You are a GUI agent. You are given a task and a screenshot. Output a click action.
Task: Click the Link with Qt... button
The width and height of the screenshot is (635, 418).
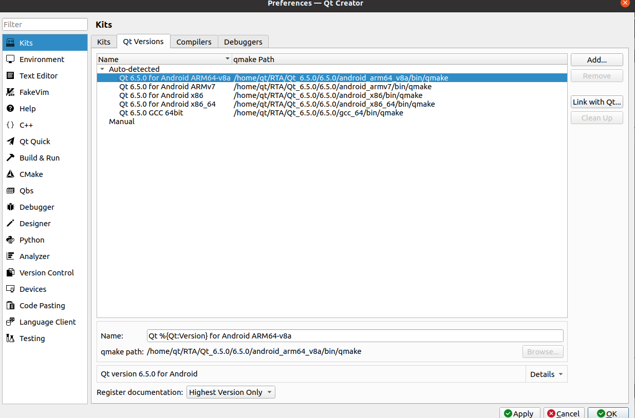[597, 102]
